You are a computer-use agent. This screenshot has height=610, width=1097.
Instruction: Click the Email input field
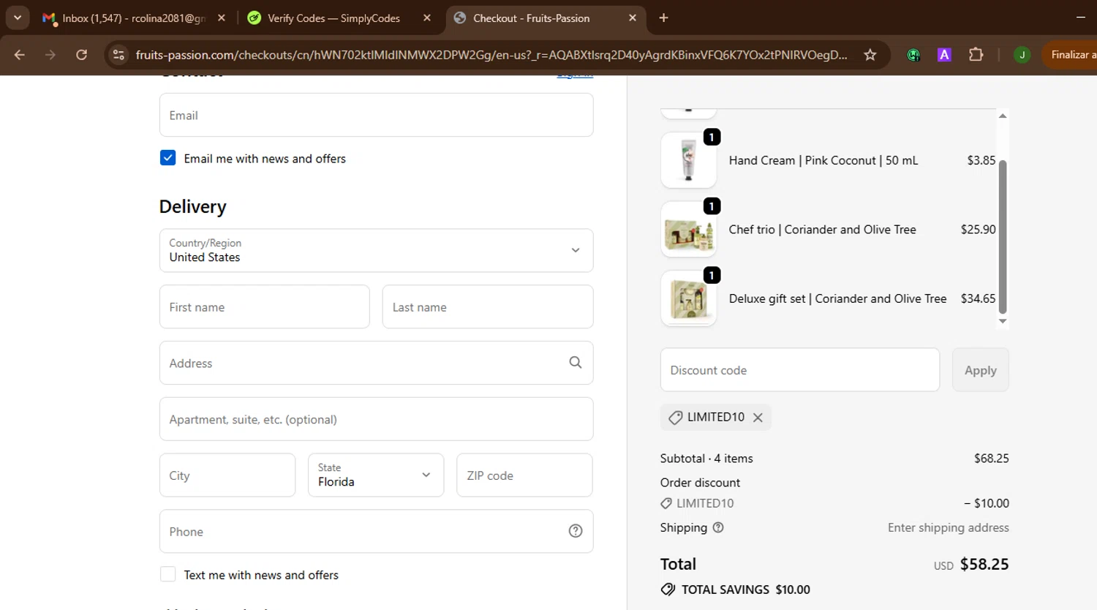click(x=376, y=115)
